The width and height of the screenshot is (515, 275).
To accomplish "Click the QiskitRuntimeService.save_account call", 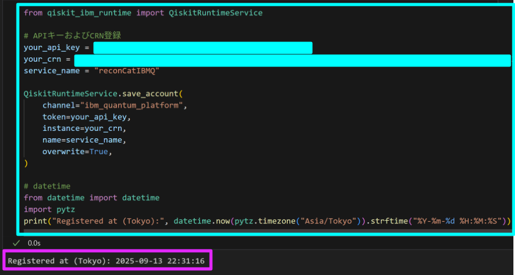I will (x=103, y=94).
